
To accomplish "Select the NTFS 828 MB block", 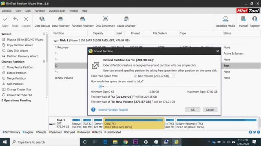I will click(170, 123).
